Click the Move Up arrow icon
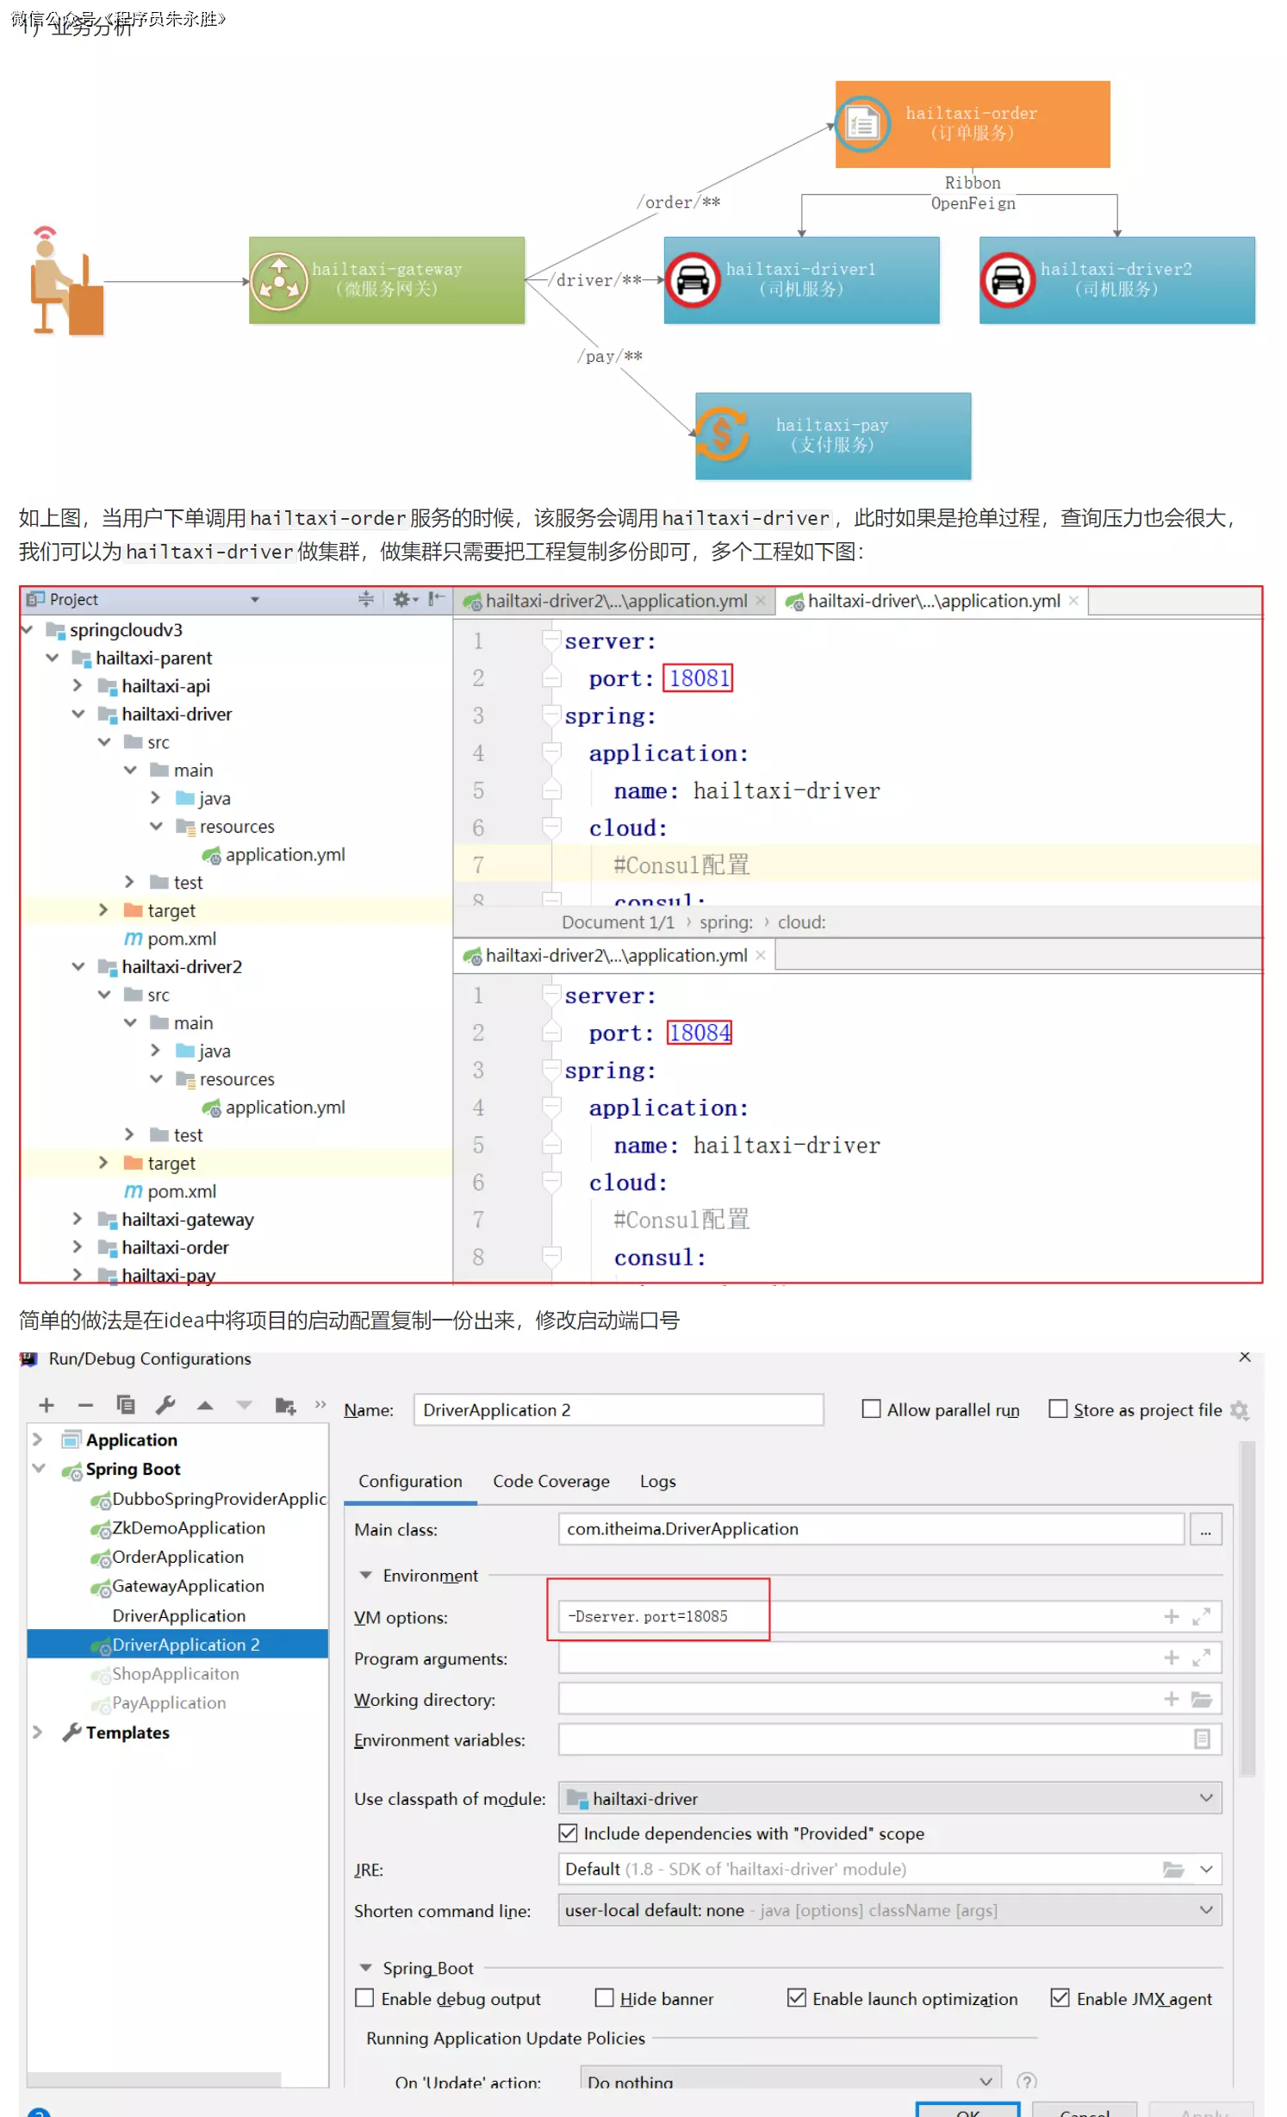The height and width of the screenshot is (2117, 1287). pos(205,1406)
